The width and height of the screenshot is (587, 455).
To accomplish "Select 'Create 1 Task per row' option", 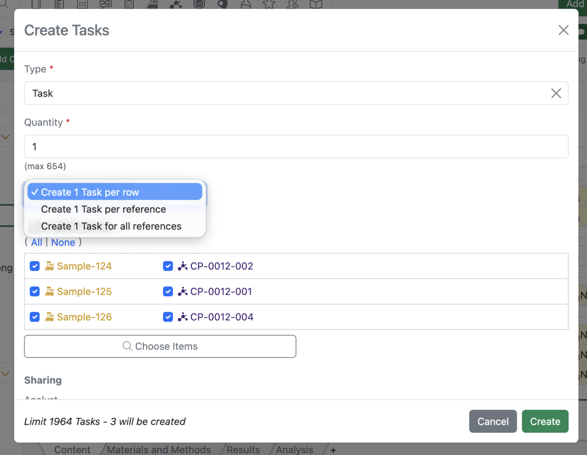I will coord(115,192).
